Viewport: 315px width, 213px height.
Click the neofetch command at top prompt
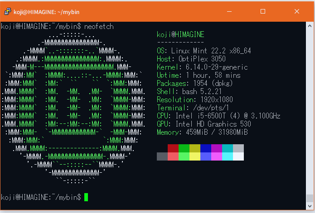[x=99, y=27]
